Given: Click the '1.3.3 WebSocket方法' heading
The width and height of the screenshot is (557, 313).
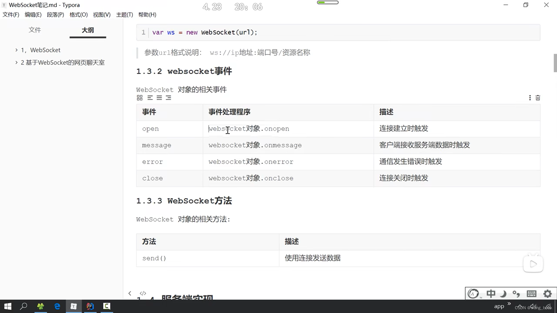Looking at the screenshot, I should point(184,201).
